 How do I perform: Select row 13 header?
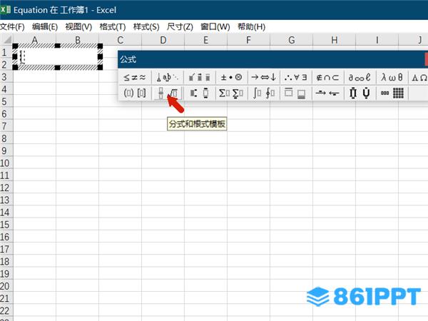click(x=6, y=200)
